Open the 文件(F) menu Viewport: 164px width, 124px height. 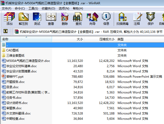[x=7, y=9]
